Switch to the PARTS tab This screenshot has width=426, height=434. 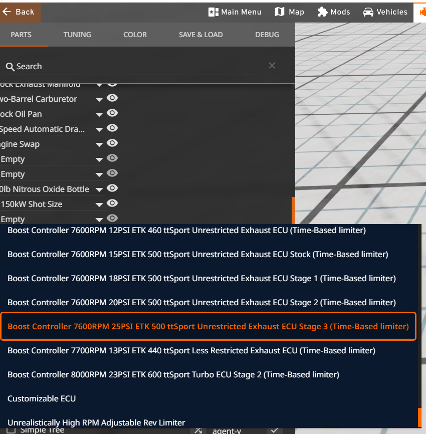pos(21,35)
